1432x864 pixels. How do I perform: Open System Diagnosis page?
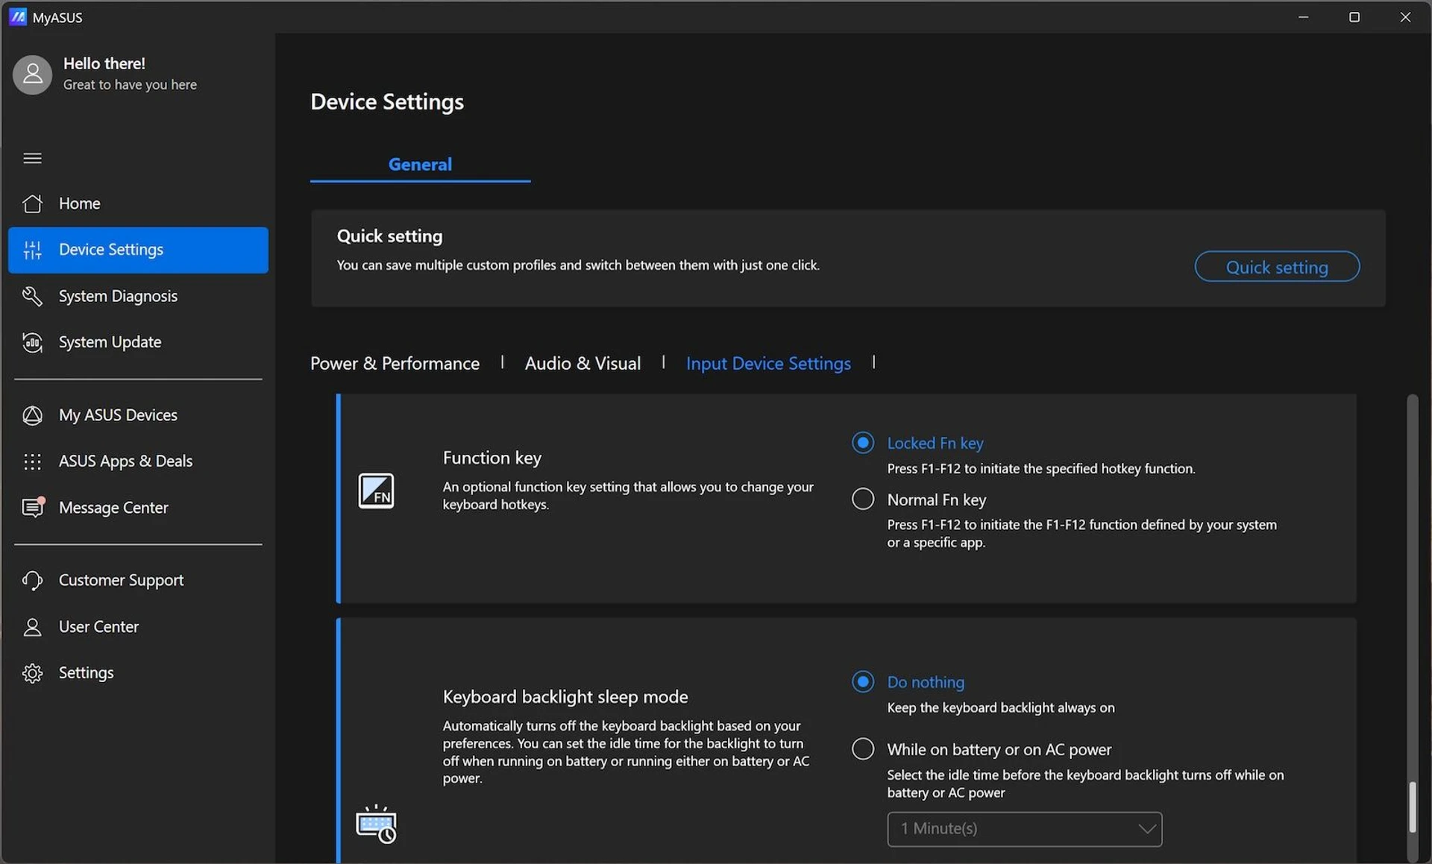click(x=138, y=296)
